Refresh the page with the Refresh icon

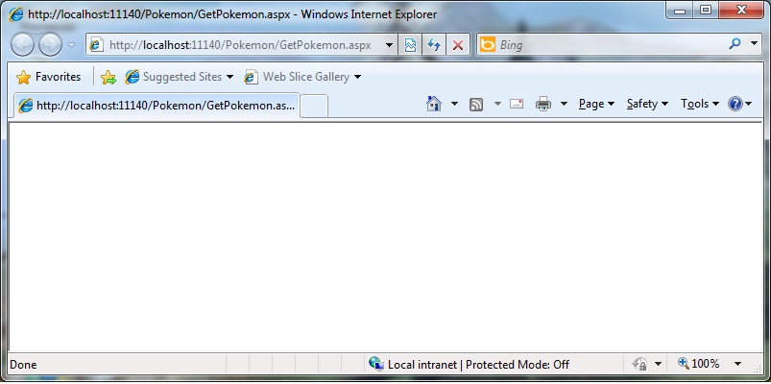point(434,45)
